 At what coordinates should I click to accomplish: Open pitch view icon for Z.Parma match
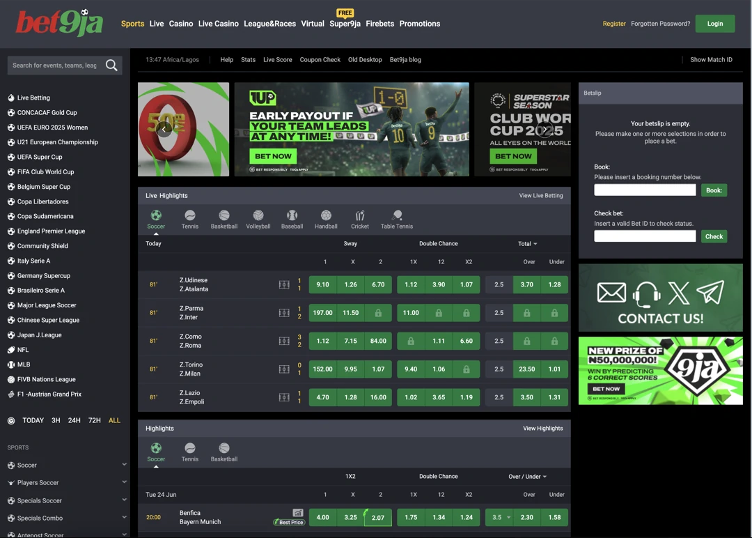point(284,313)
